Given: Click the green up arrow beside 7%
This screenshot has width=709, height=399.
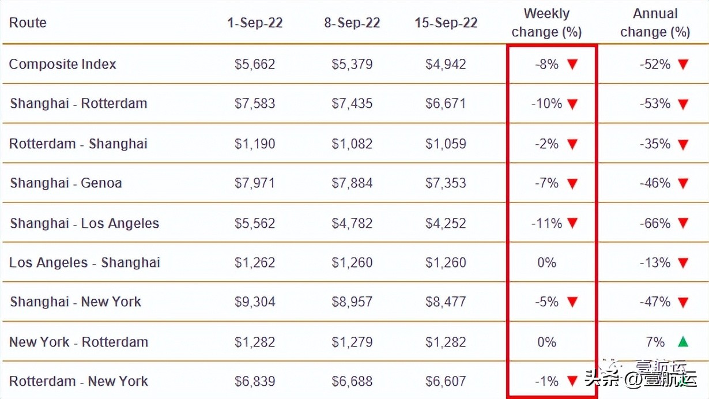Looking at the screenshot, I should pyautogui.click(x=683, y=342).
